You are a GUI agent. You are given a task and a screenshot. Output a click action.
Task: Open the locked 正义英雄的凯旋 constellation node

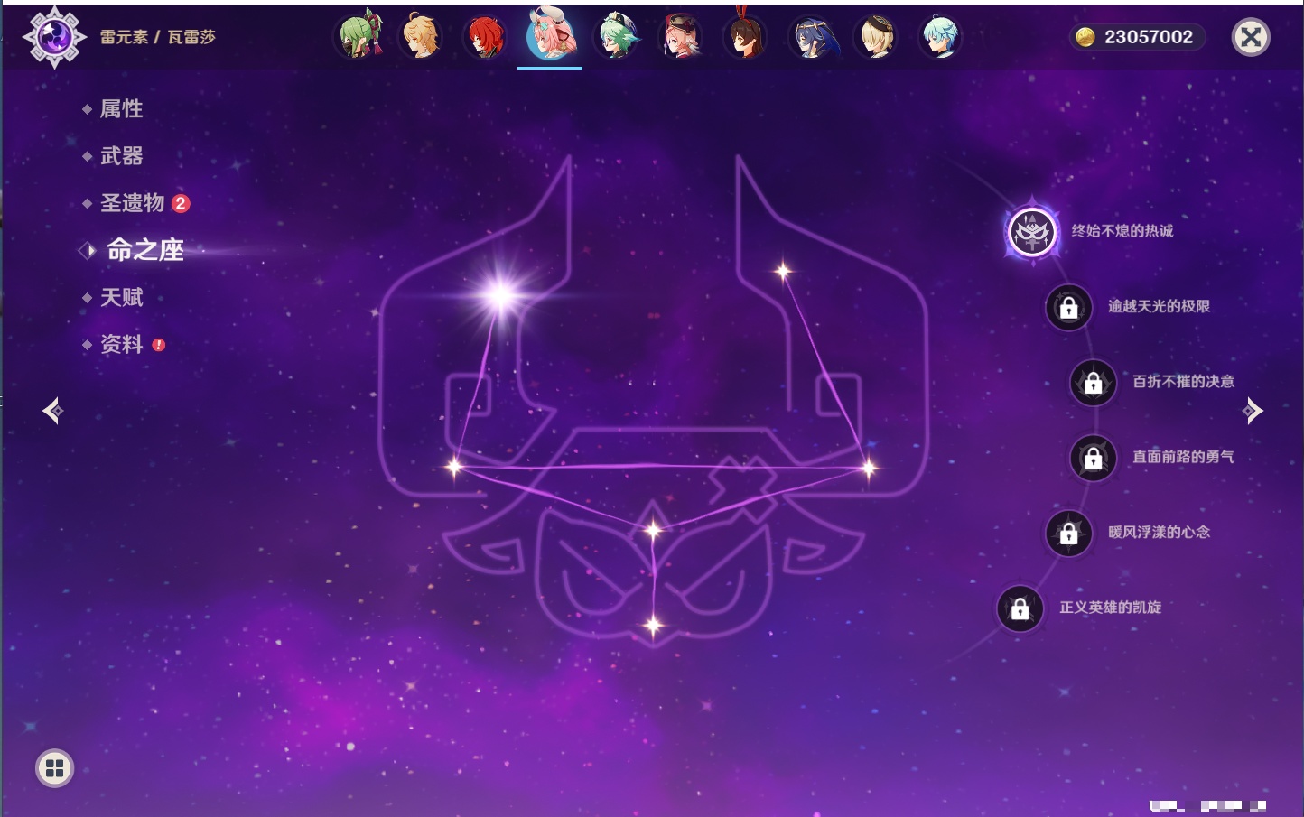coord(1020,609)
